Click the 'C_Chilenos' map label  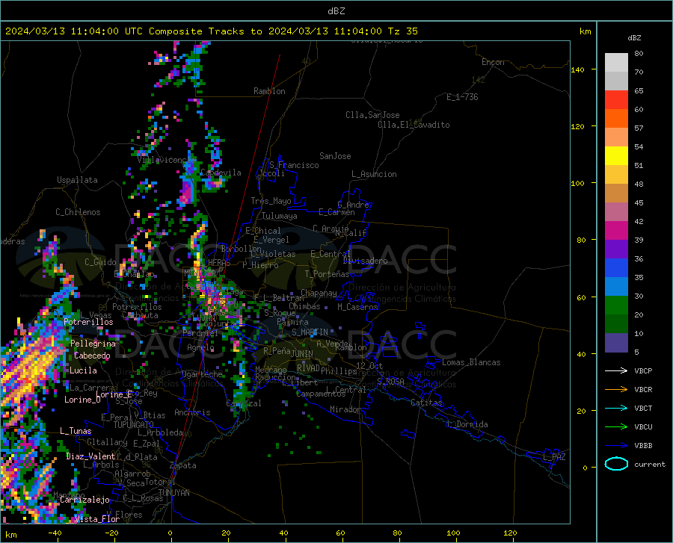pyautogui.click(x=78, y=212)
